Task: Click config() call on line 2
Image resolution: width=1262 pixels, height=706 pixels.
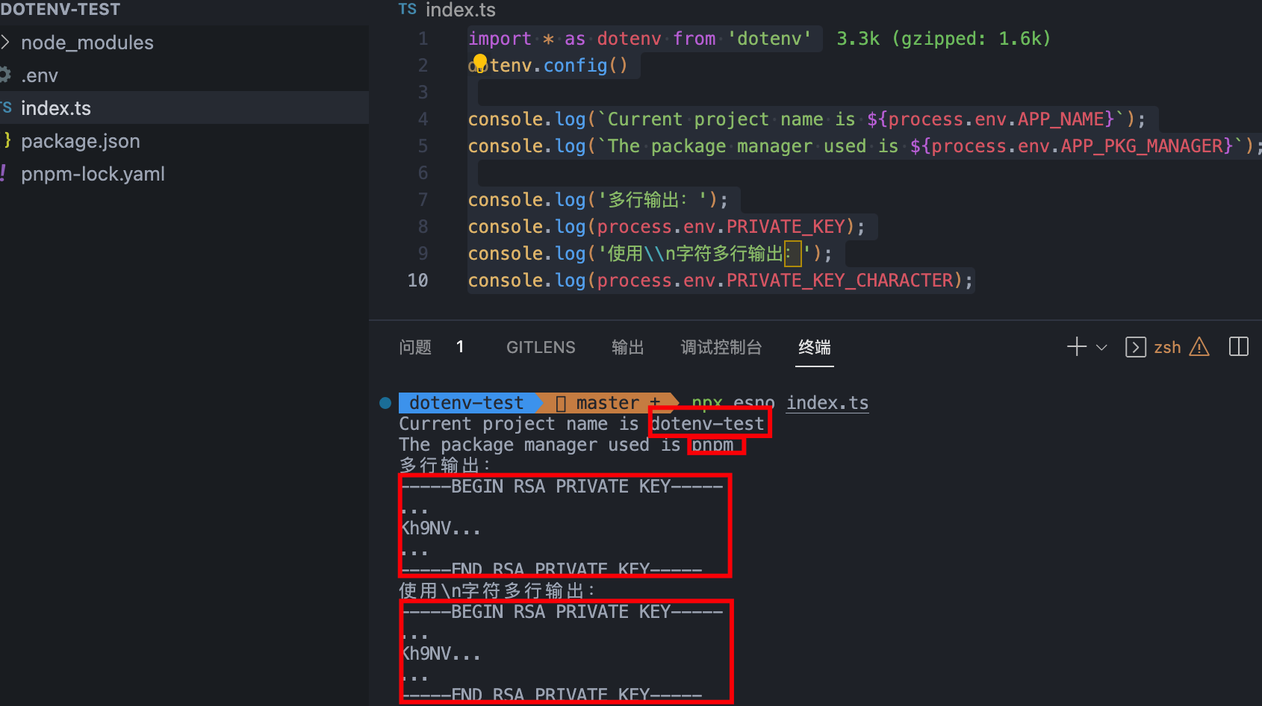Action: pyautogui.click(x=585, y=66)
